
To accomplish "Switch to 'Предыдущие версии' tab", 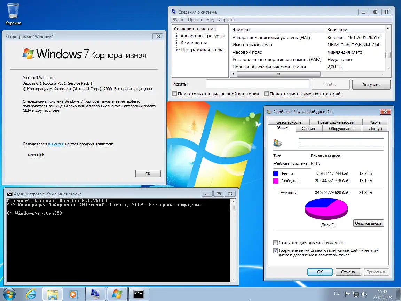I will 336,122.
